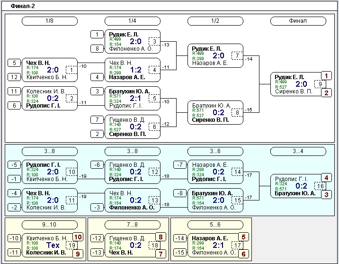Click rating R:571 in Братухин–Сиренко semifinal
339x264 pixels.
tap(198, 110)
